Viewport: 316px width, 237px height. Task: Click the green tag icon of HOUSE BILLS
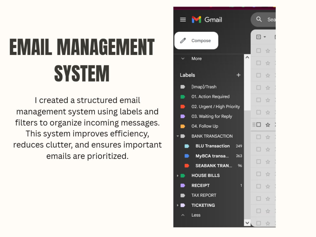click(x=183, y=175)
